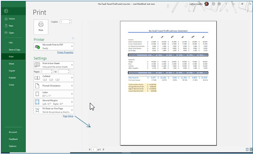Open the printer selection dropdown
The image size is (253, 154).
tap(54, 46)
